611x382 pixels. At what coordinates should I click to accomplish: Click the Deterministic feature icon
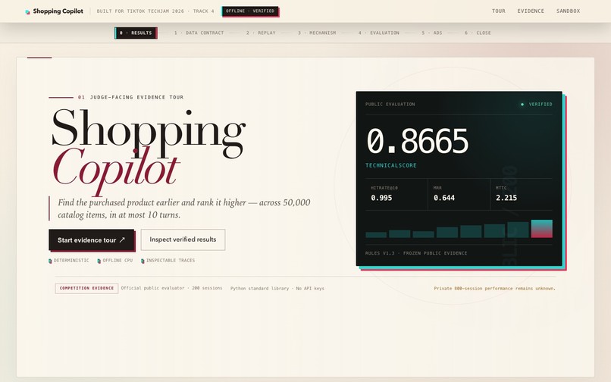click(50, 261)
